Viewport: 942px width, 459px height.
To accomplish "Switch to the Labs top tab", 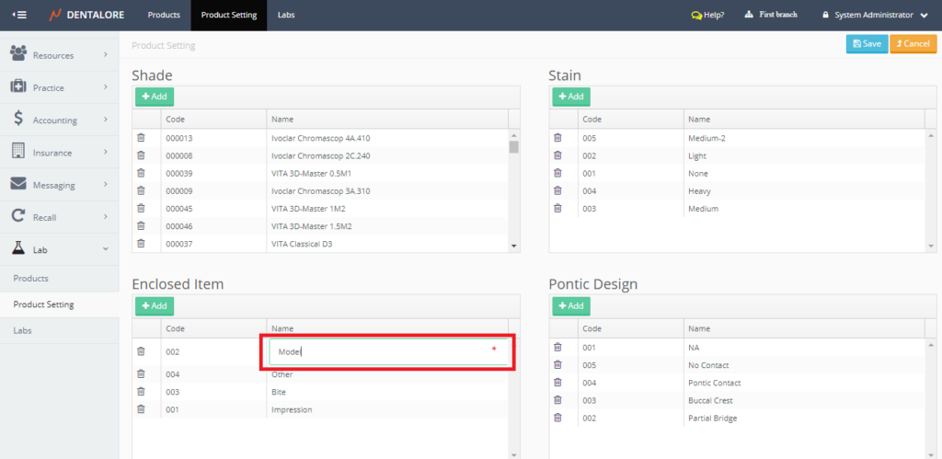I will pos(286,15).
